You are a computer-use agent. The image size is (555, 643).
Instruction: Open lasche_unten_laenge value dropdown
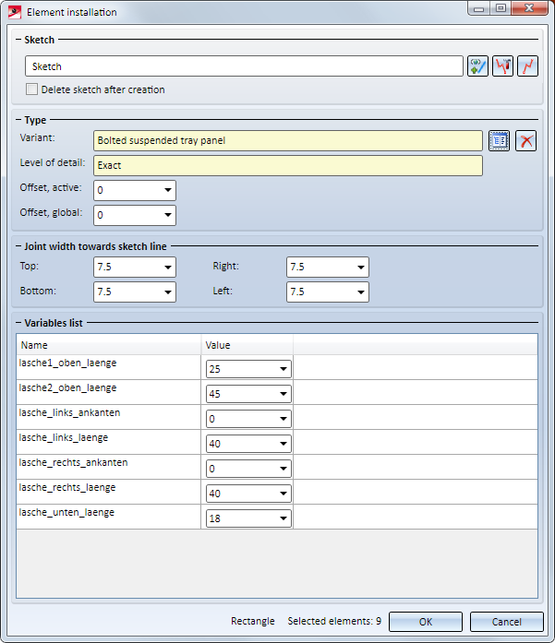point(283,518)
